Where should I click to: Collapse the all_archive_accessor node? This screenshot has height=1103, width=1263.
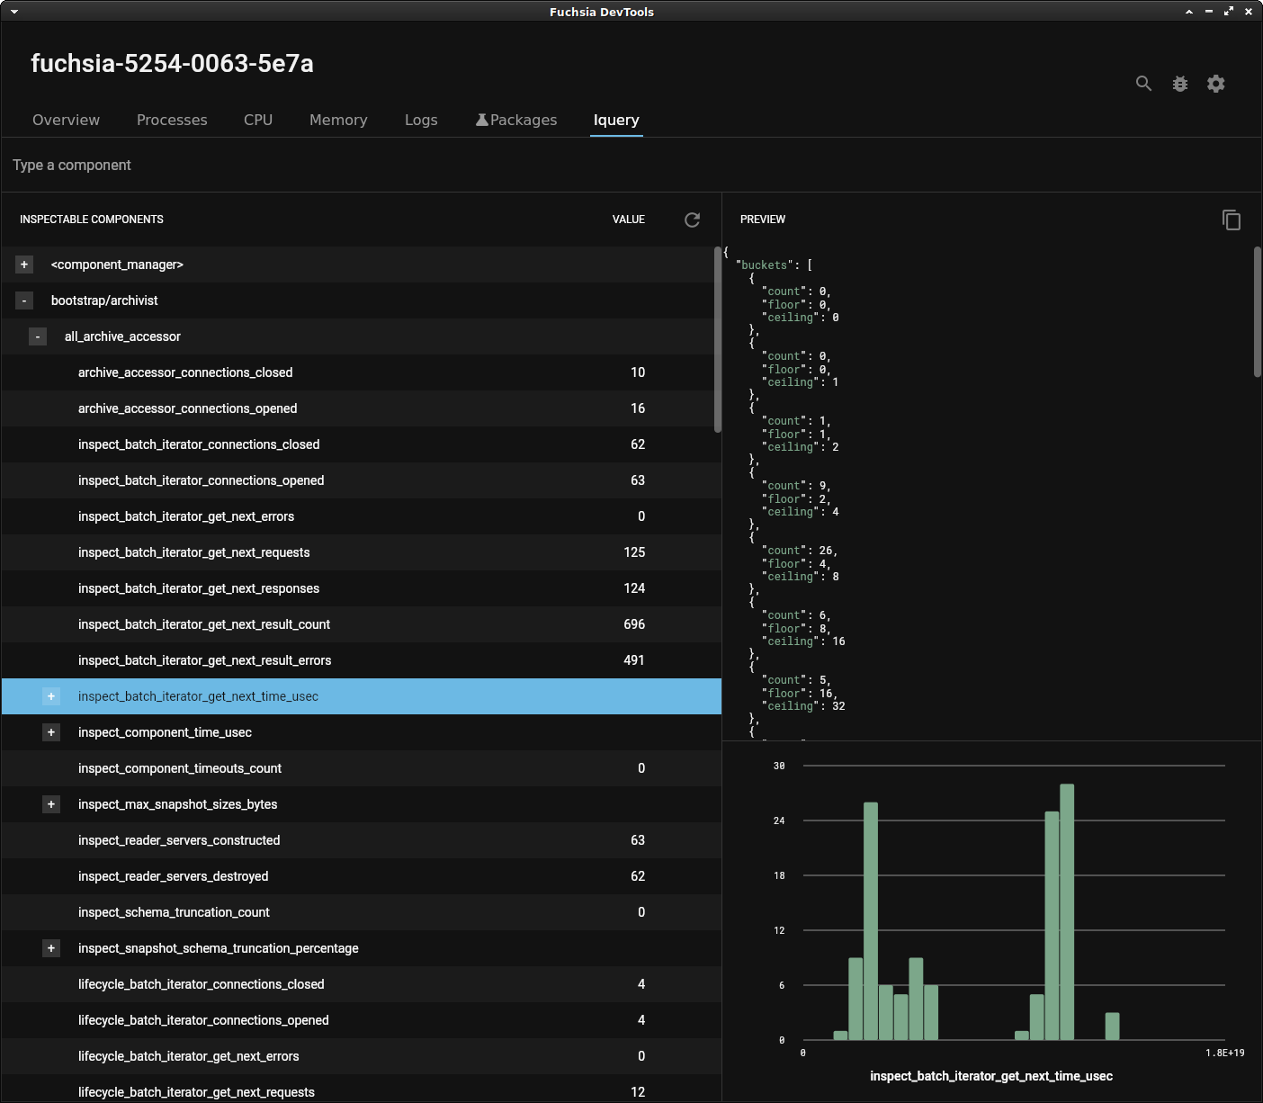(38, 336)
